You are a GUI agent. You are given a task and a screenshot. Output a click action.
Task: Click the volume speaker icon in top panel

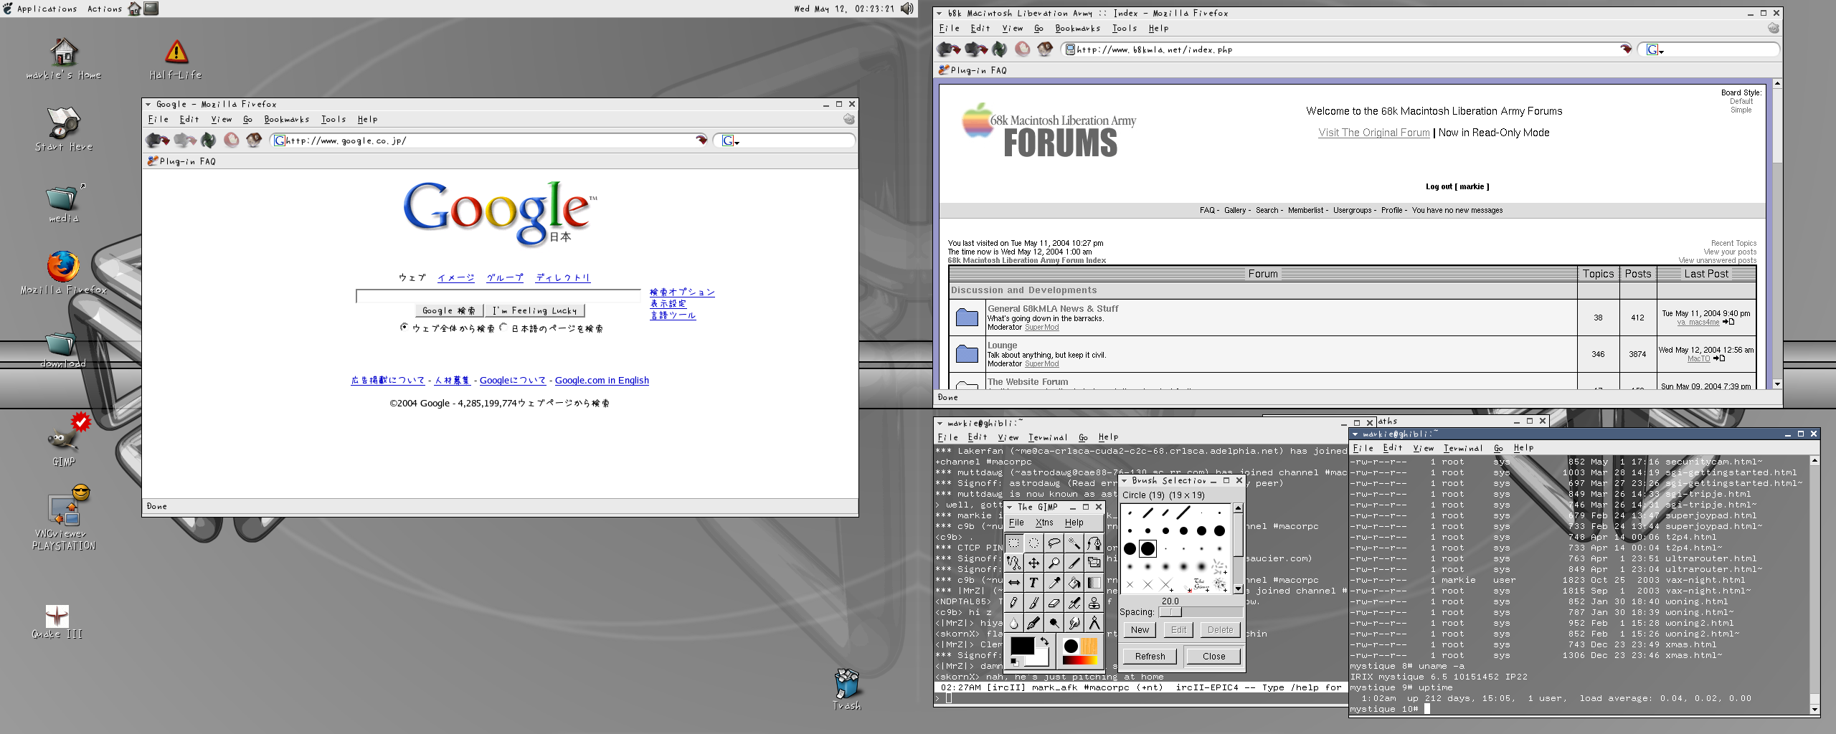[x=907, y=9]
